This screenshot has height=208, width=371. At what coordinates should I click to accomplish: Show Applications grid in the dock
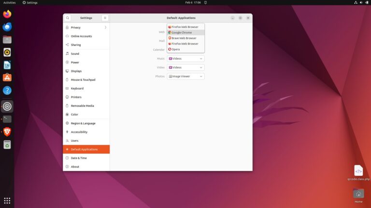[7, 200]
